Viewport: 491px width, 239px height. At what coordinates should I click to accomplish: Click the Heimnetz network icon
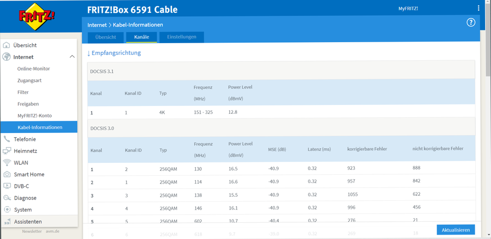tap(7, 151)
